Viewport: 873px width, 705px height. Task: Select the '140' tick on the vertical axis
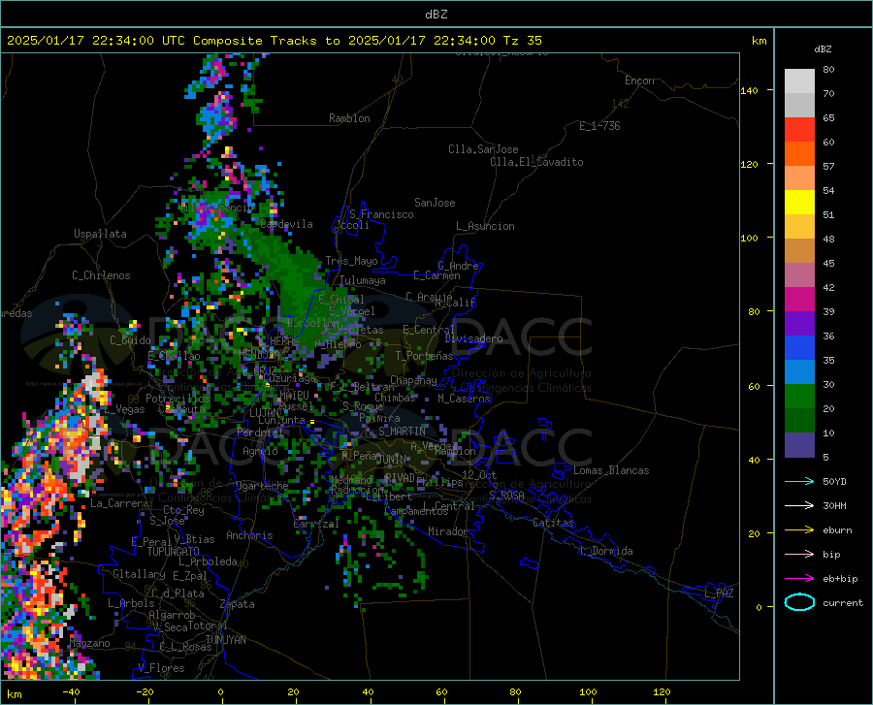coord(749,90)
